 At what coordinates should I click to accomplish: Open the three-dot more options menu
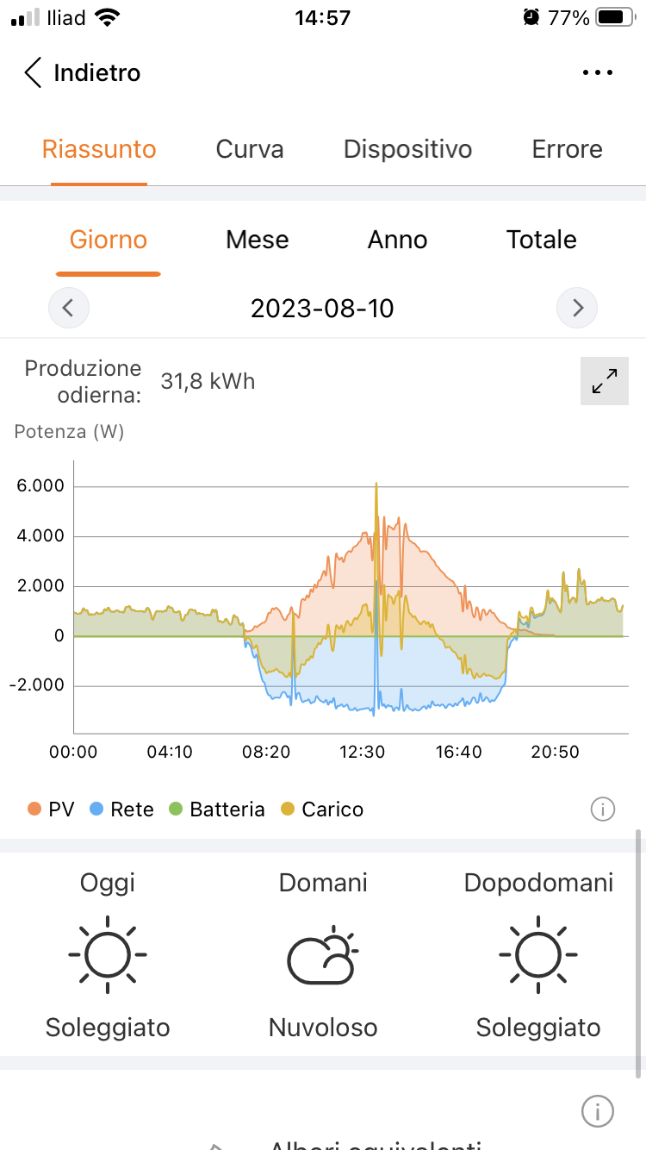598,73
